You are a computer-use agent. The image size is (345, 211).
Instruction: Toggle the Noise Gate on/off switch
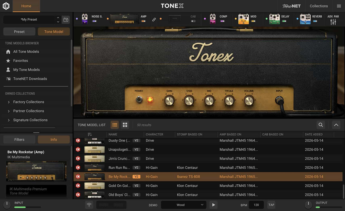(x=94, y=21)
